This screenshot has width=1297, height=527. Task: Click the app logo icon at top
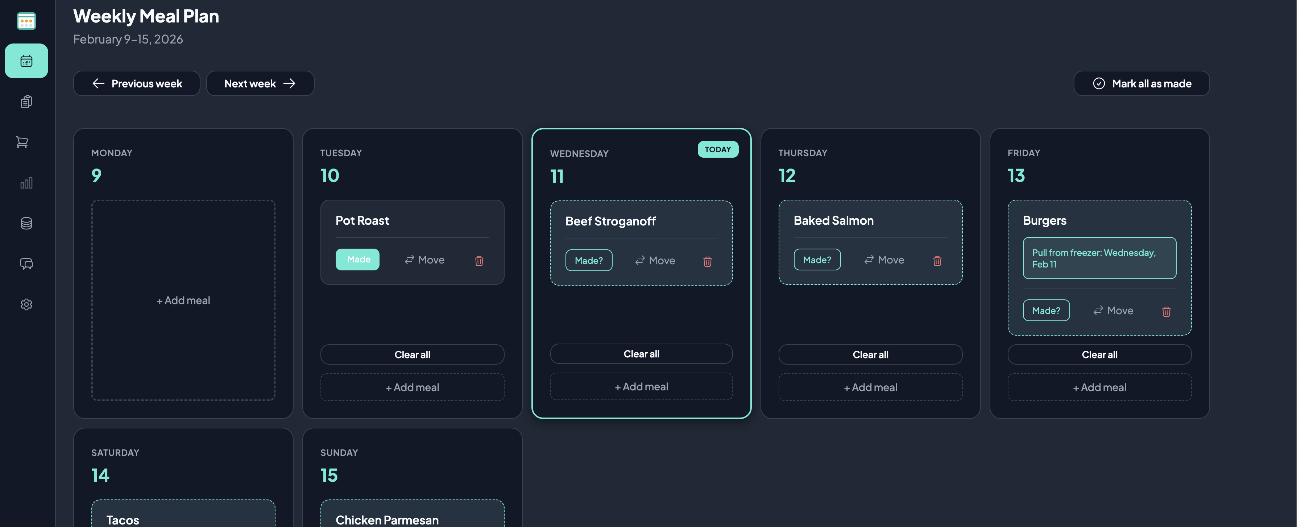pos(26,21)
